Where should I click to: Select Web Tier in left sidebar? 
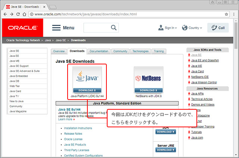coord(27,86)
